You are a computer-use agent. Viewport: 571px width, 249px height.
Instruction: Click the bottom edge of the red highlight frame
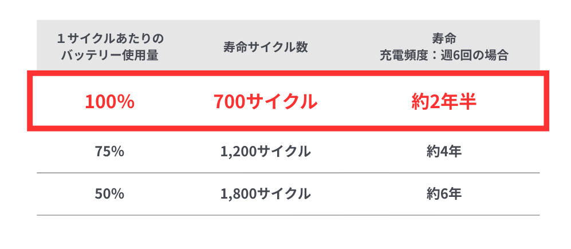(286, 128)
